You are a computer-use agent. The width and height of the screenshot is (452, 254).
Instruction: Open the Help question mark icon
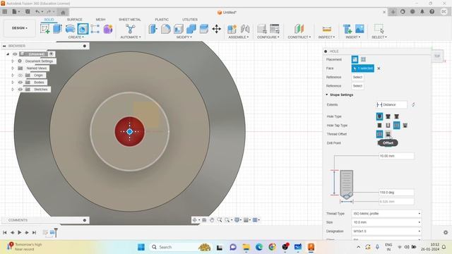coord(432,12)
